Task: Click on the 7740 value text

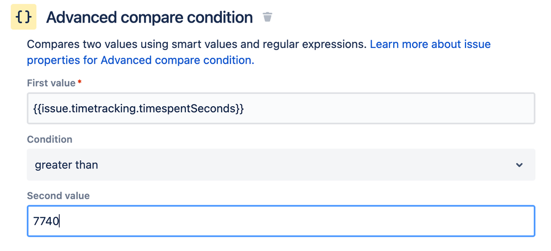Action: pyautogui.click(x=46, y=221)
